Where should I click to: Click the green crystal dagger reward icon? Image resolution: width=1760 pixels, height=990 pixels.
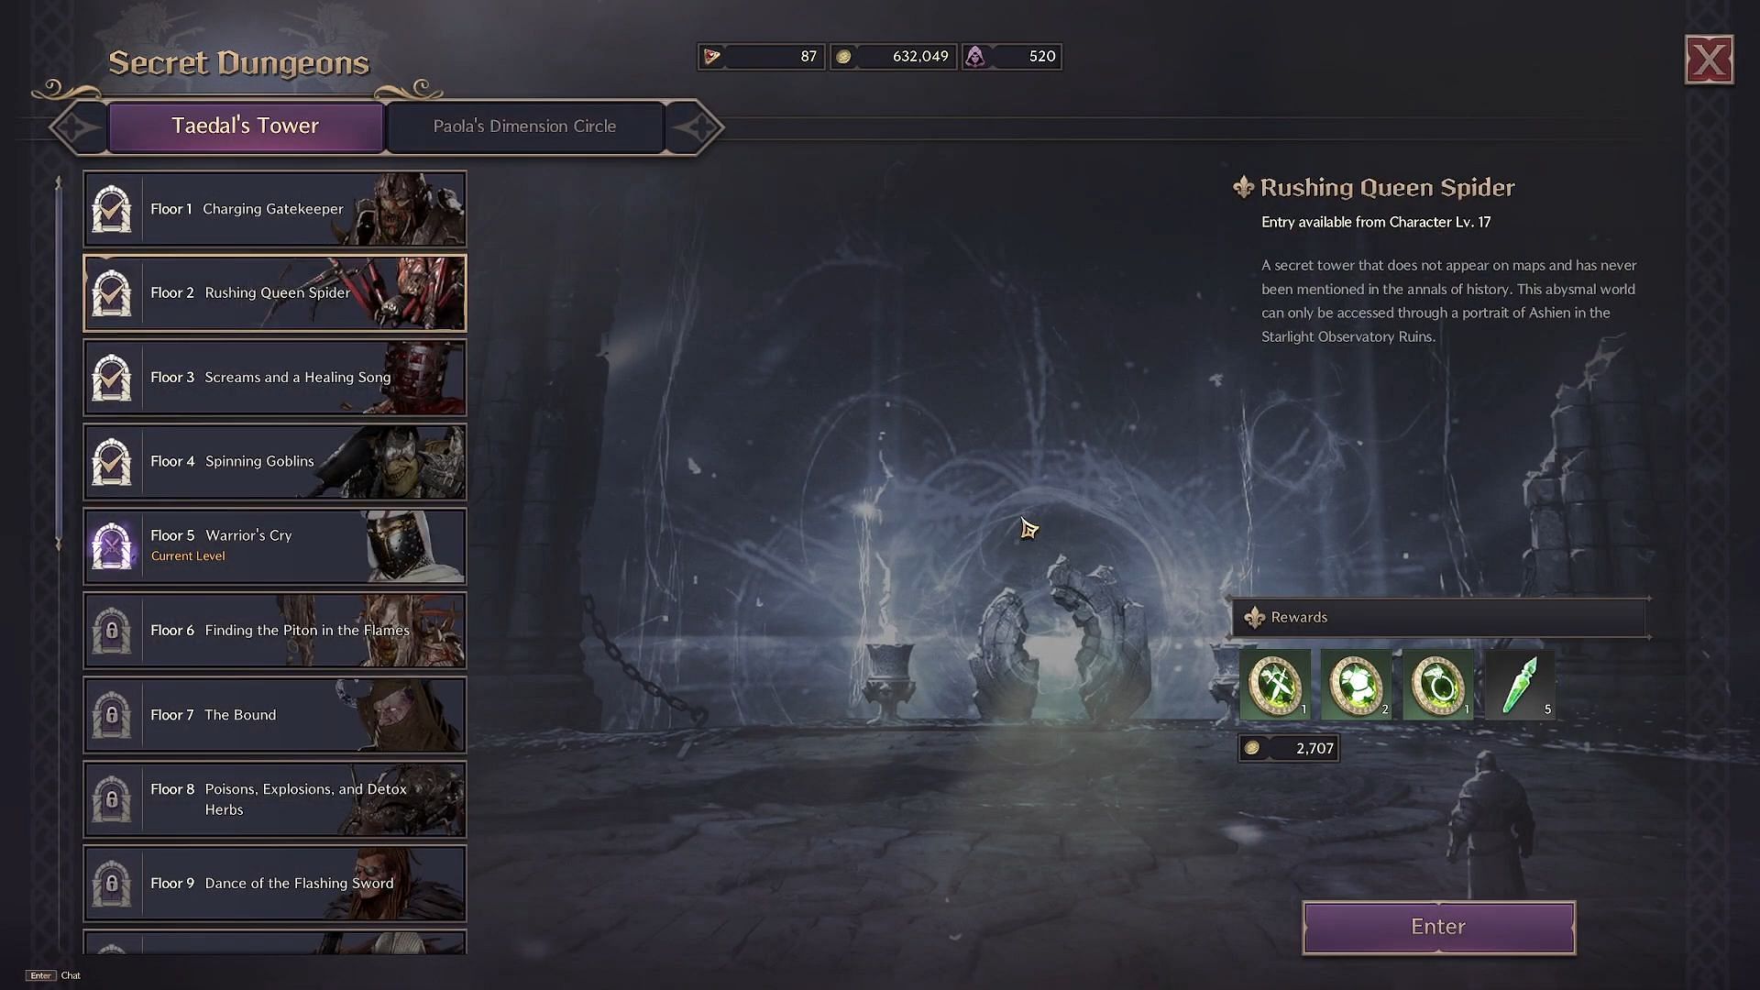[x=1520, y=684]
